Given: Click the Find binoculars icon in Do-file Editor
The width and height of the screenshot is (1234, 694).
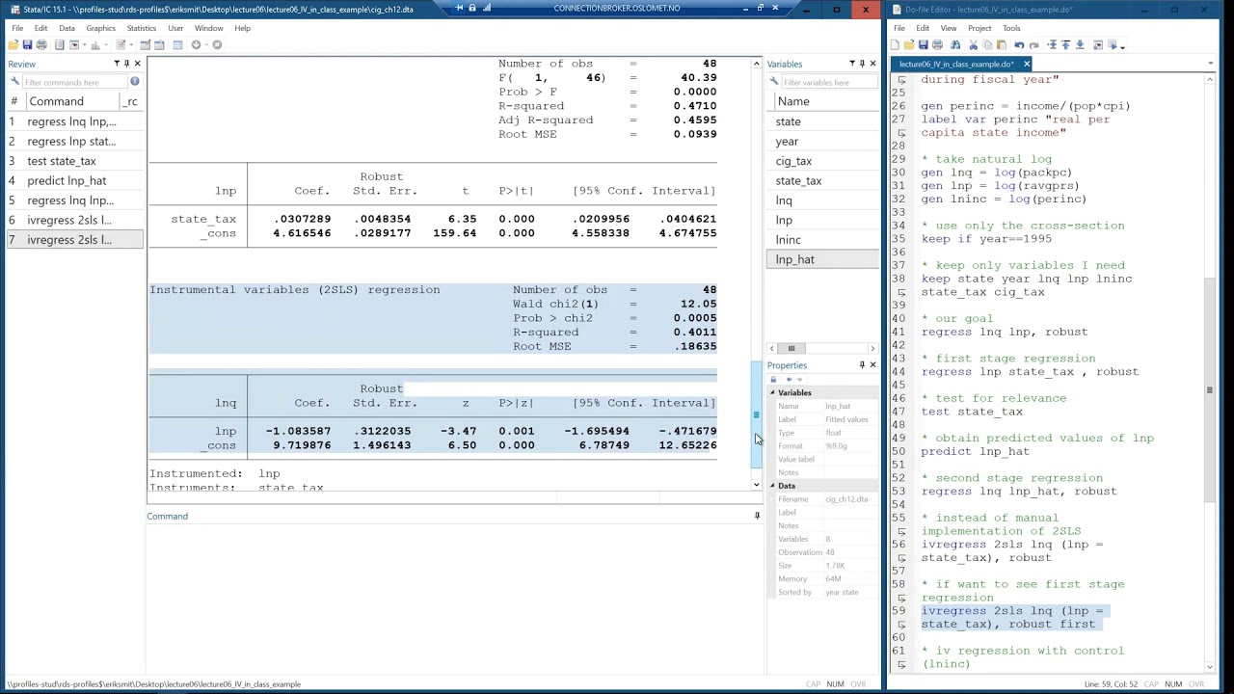Looking at the screenshot, I should pyautogui.click(x=955, y=44).
